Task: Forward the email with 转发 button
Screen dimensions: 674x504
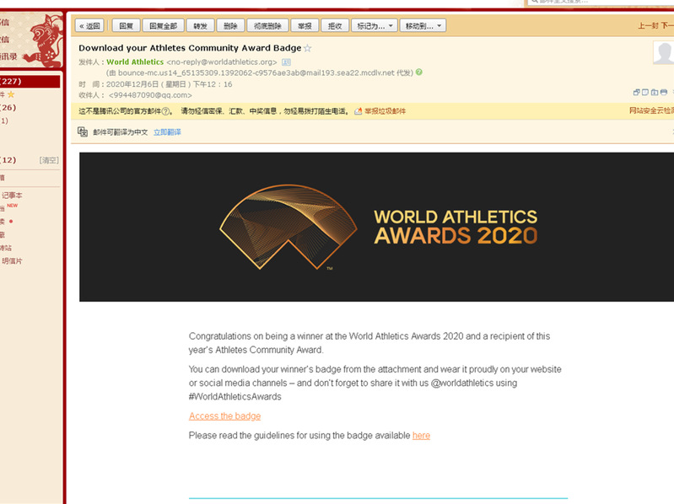Action: (200, 26)
